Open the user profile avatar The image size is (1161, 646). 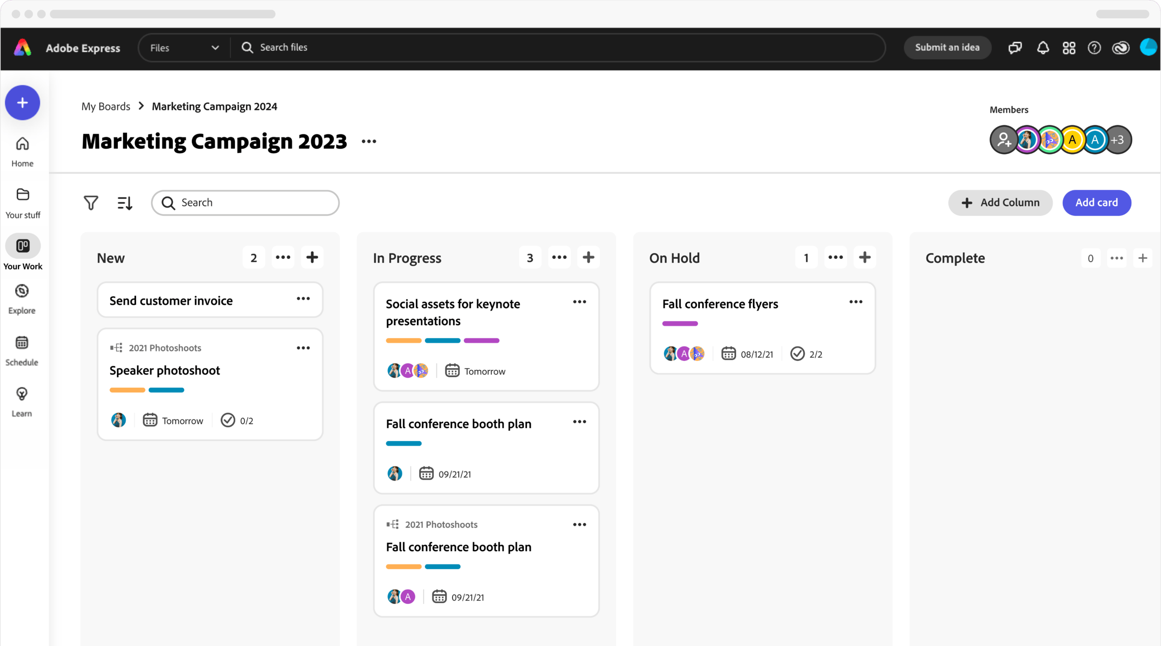pos(1149,47)
